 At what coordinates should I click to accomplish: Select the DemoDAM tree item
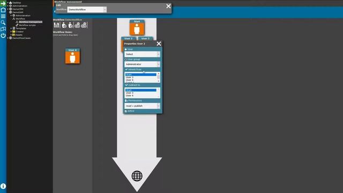[18, 12]
